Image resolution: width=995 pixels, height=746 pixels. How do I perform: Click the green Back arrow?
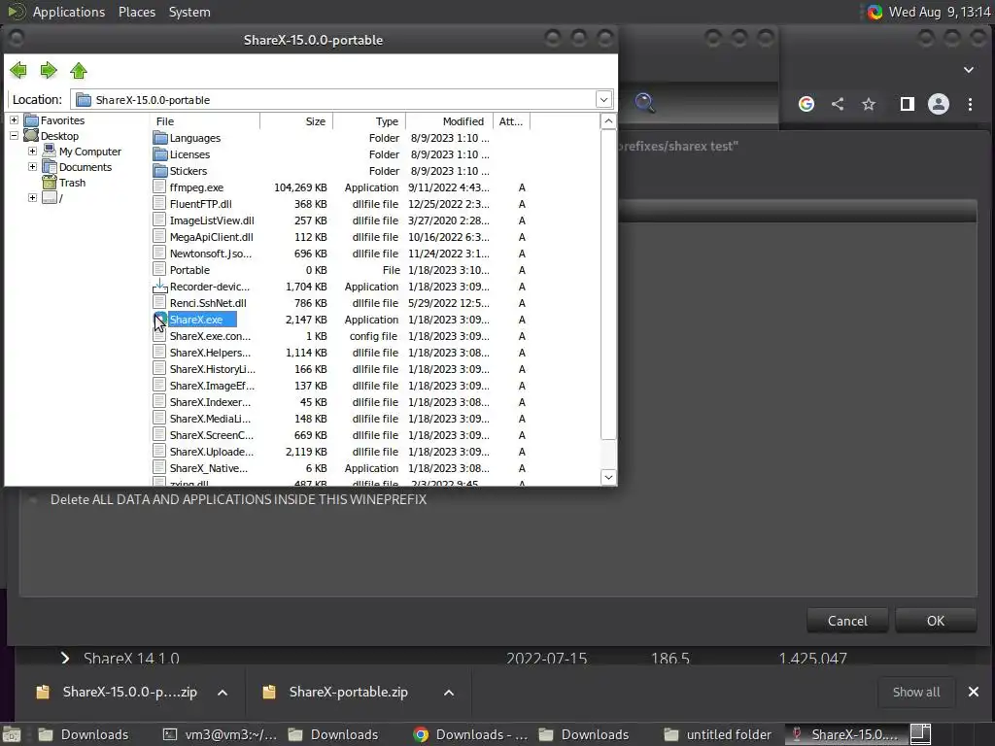(18, 70)
